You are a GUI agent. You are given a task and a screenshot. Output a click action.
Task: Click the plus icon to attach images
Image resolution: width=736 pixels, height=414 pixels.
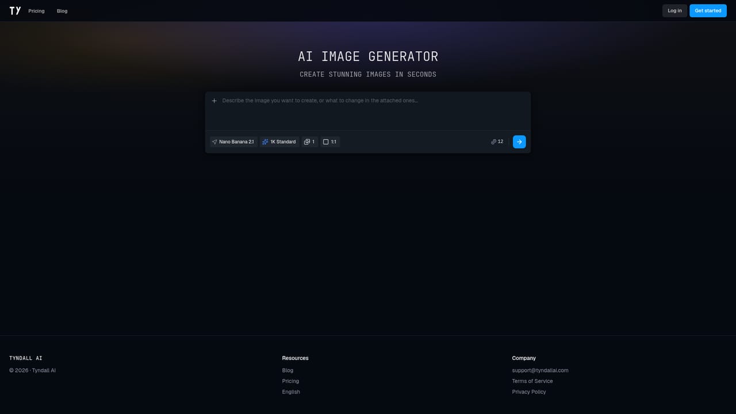[214, 101]
